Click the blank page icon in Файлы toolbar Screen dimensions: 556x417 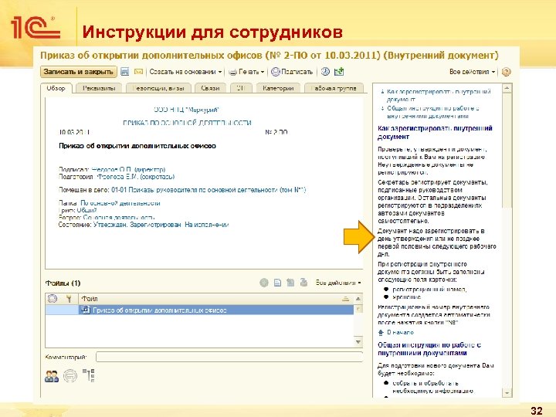pos(277,283)
